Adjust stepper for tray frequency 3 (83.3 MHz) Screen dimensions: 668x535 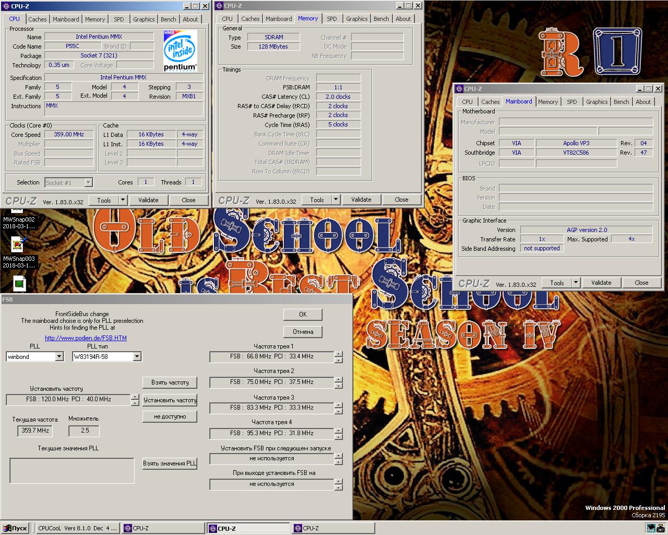point(339,408)
